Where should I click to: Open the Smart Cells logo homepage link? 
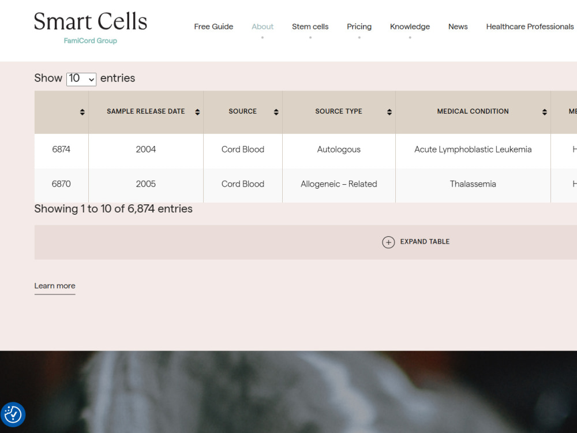point(91,27)
